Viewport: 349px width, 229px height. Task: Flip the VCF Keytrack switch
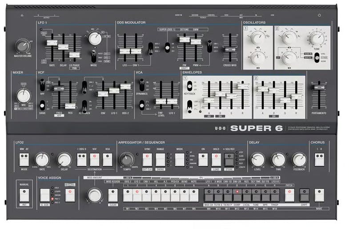point(84,107)
